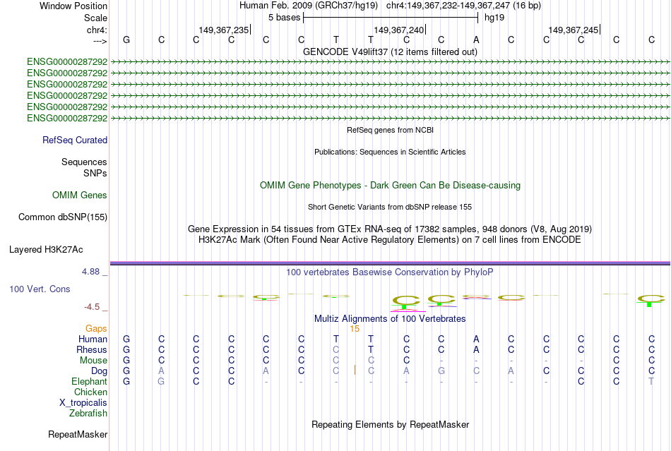Click the '5 bases' scale bar label

coord(284,18)
